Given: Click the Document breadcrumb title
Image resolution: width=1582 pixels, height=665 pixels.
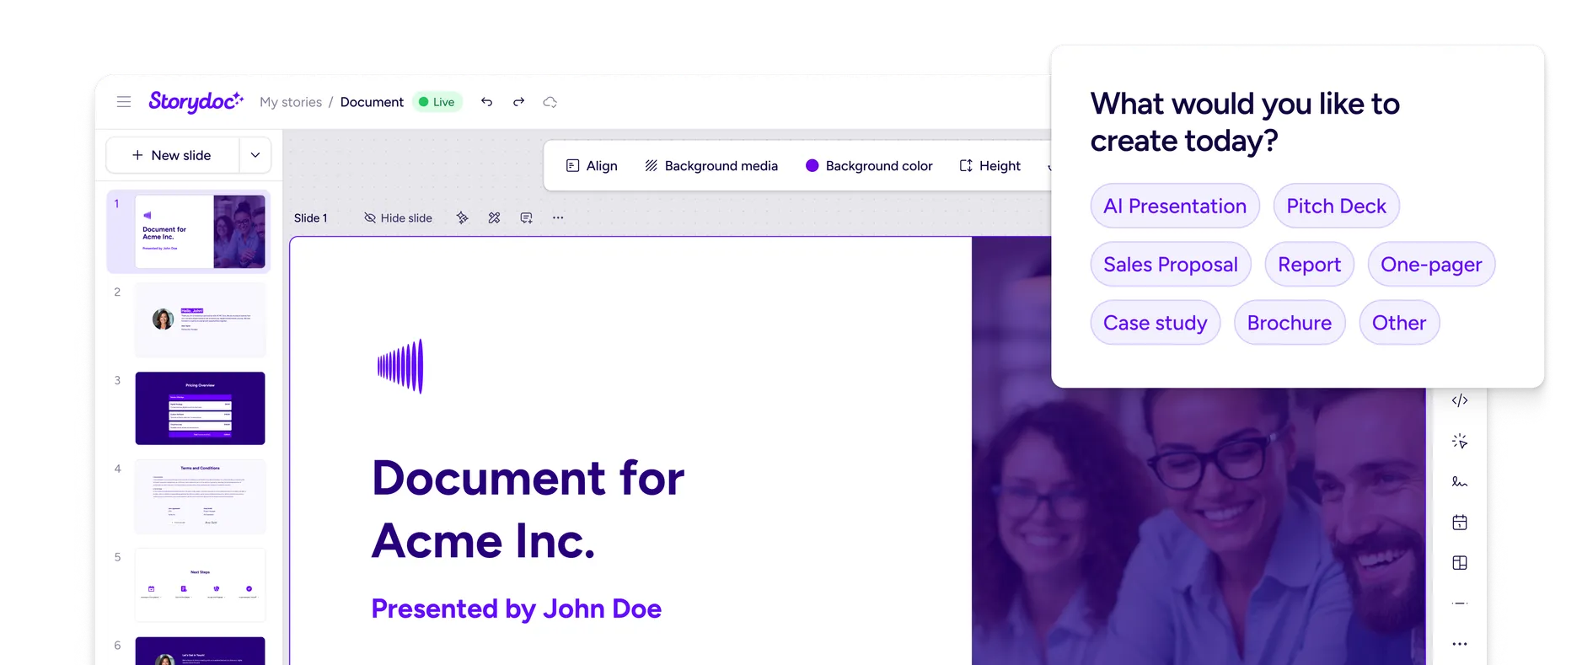Looking at the screenshot, I should (372, 102).
